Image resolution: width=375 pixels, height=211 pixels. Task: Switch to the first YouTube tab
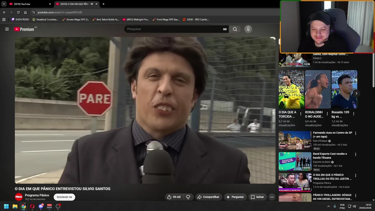(x=30, y=4)
